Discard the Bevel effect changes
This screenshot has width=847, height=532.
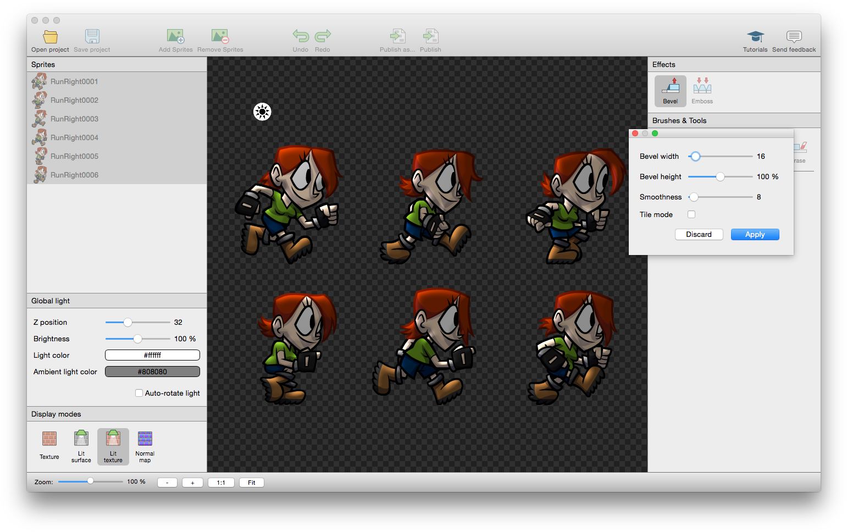(x=699, y=234)
